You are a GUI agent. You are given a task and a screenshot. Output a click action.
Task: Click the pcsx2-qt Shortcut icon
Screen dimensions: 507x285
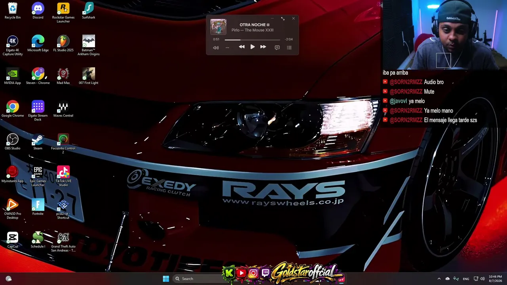click(x=63, y=209)
